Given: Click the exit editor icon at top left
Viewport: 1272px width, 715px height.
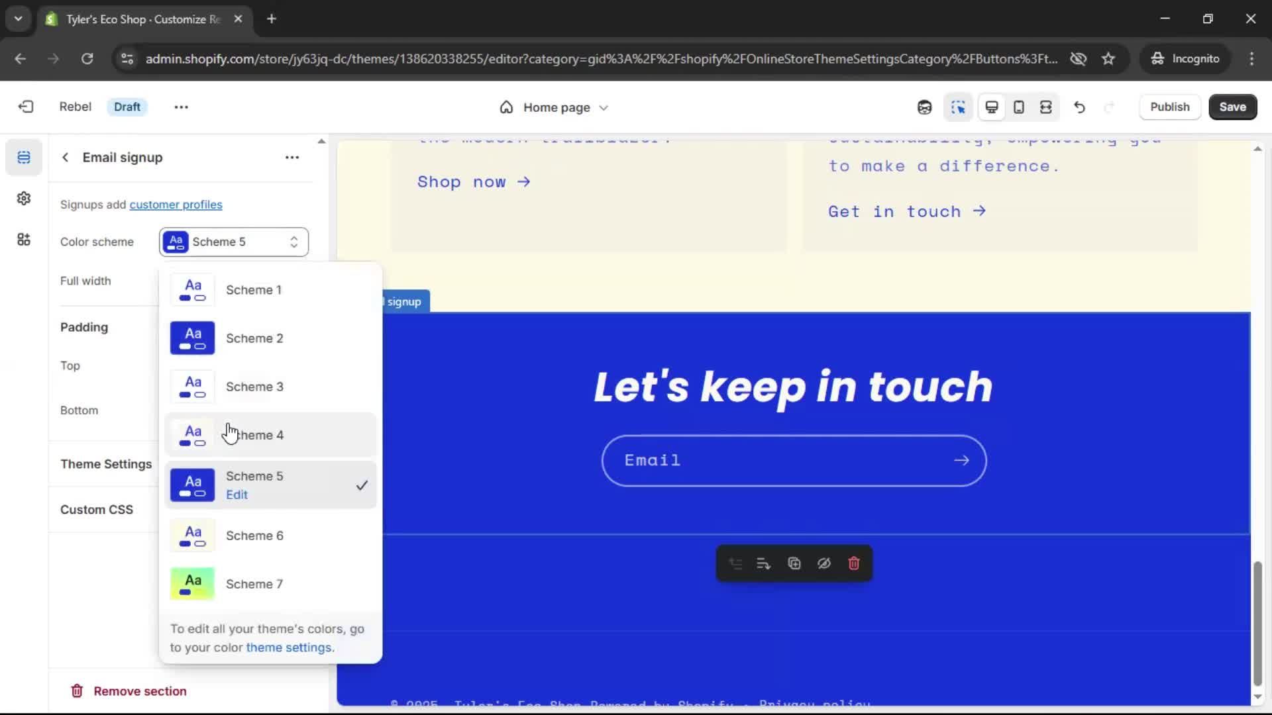Looking at the screenshot, I should 26,107.
